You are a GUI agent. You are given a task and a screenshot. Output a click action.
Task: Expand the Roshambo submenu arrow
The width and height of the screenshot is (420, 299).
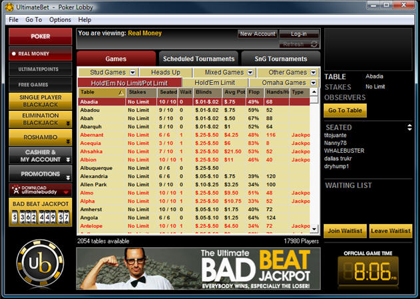[68, 142]
